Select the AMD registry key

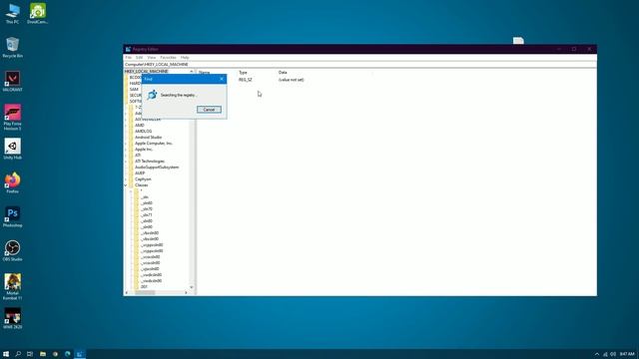pyautogui.click(x=140, y=126)
